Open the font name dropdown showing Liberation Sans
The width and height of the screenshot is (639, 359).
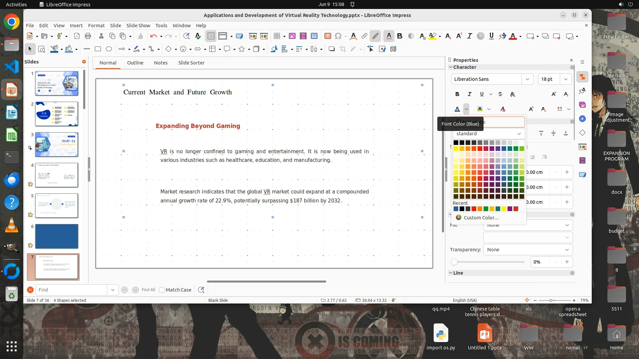pos(527,79)
